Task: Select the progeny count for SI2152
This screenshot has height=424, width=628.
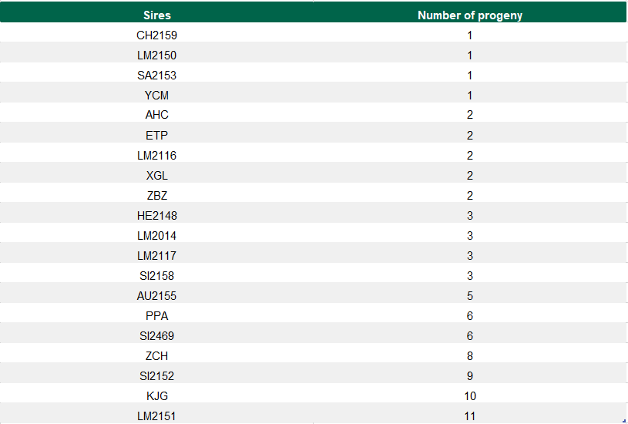Action: click(470, 376)
